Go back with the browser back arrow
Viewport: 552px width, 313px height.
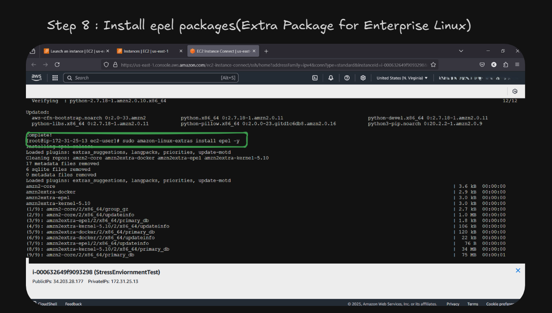[34, 64]
